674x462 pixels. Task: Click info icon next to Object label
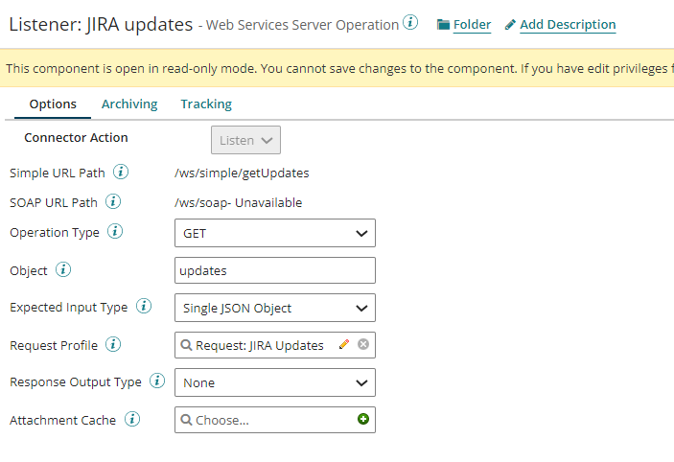63,270
